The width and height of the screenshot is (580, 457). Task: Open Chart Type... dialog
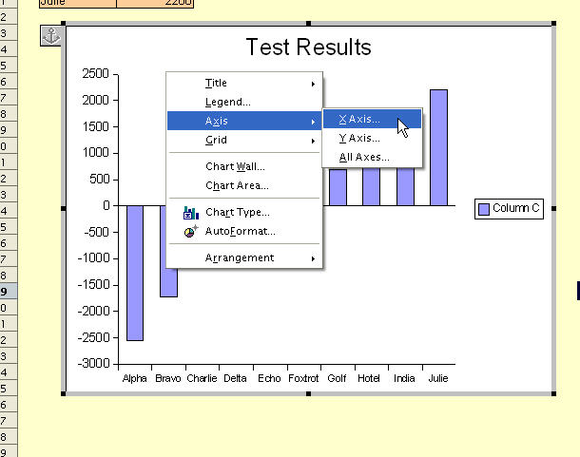pos(244,212)
